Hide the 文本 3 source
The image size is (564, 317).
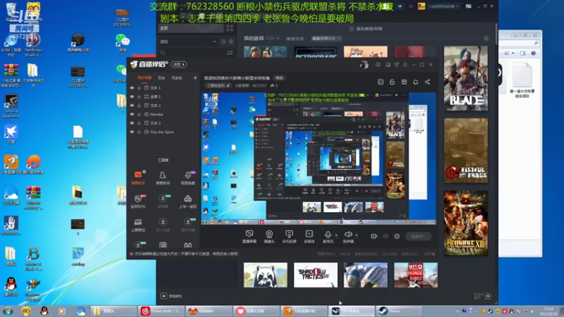point(132,105)
